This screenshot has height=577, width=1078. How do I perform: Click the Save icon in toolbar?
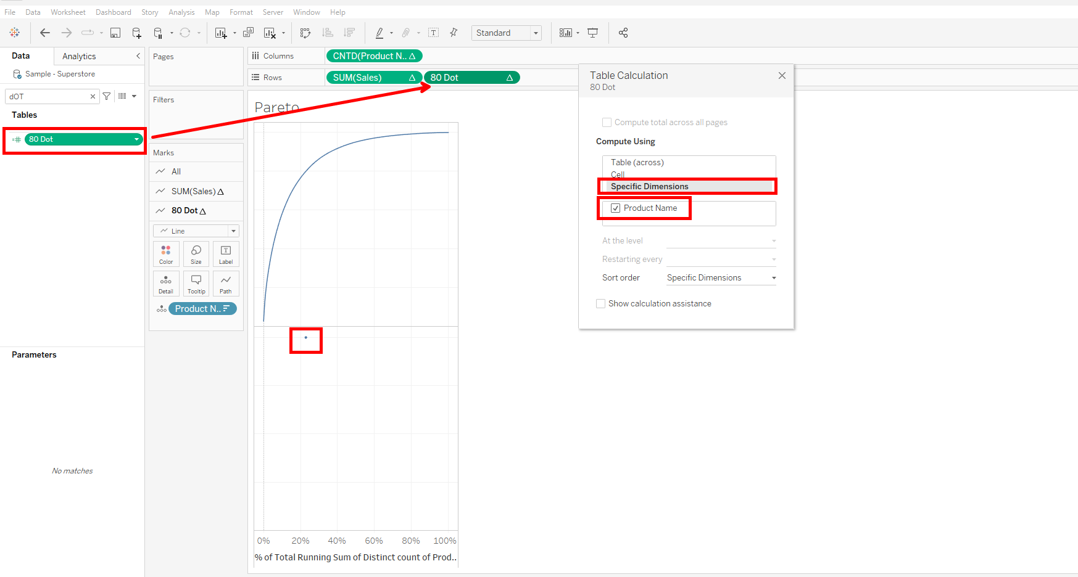click(115, 33)
